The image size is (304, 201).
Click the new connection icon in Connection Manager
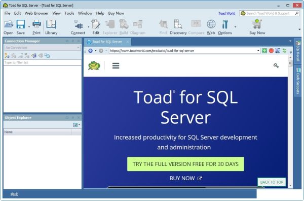[7, 56]
